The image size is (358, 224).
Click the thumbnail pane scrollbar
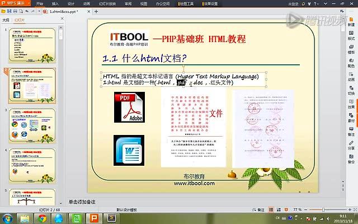[x=61, y=34]
